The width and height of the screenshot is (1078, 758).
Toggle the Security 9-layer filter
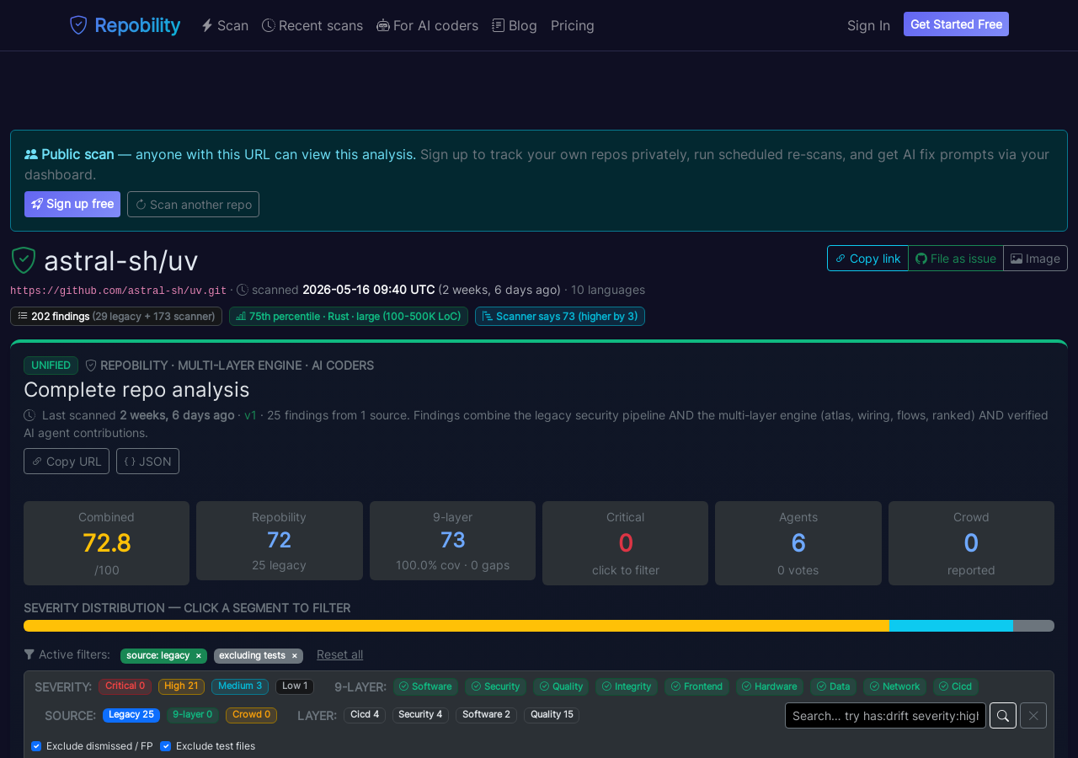[495, 686]
